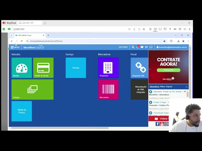This screenshot has height=151, width=202.
Task: Expand 'Importante: Estado do Rio Grande' item
Action: click(x=151, y=92)
